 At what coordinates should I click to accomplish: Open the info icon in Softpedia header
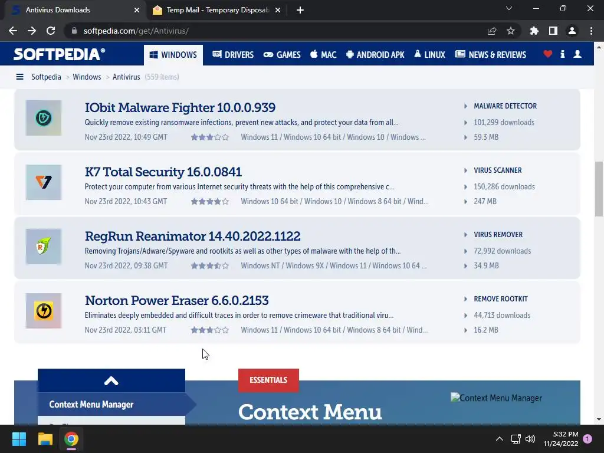tap(562, 54)
